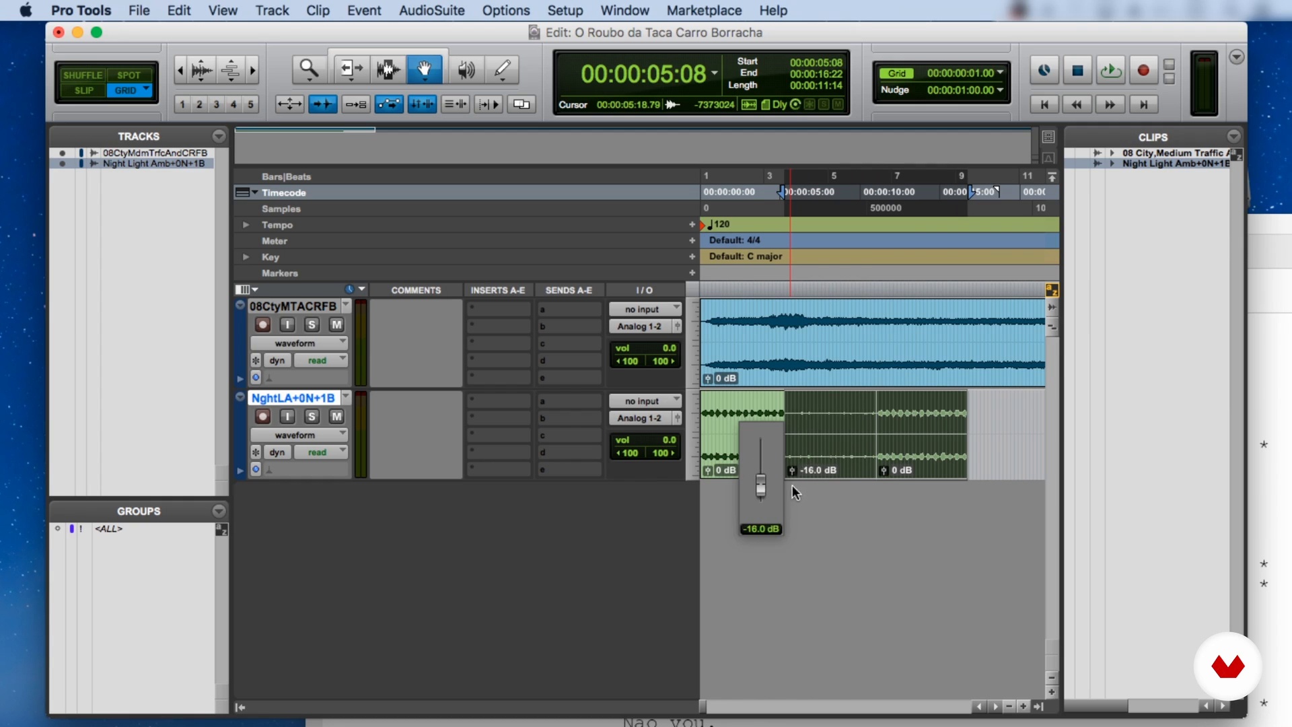Image resolution: width=1292 pixels, height=727 pixels.
Task: Click the Zoom Toggle button
Action: tap(289, 104)
